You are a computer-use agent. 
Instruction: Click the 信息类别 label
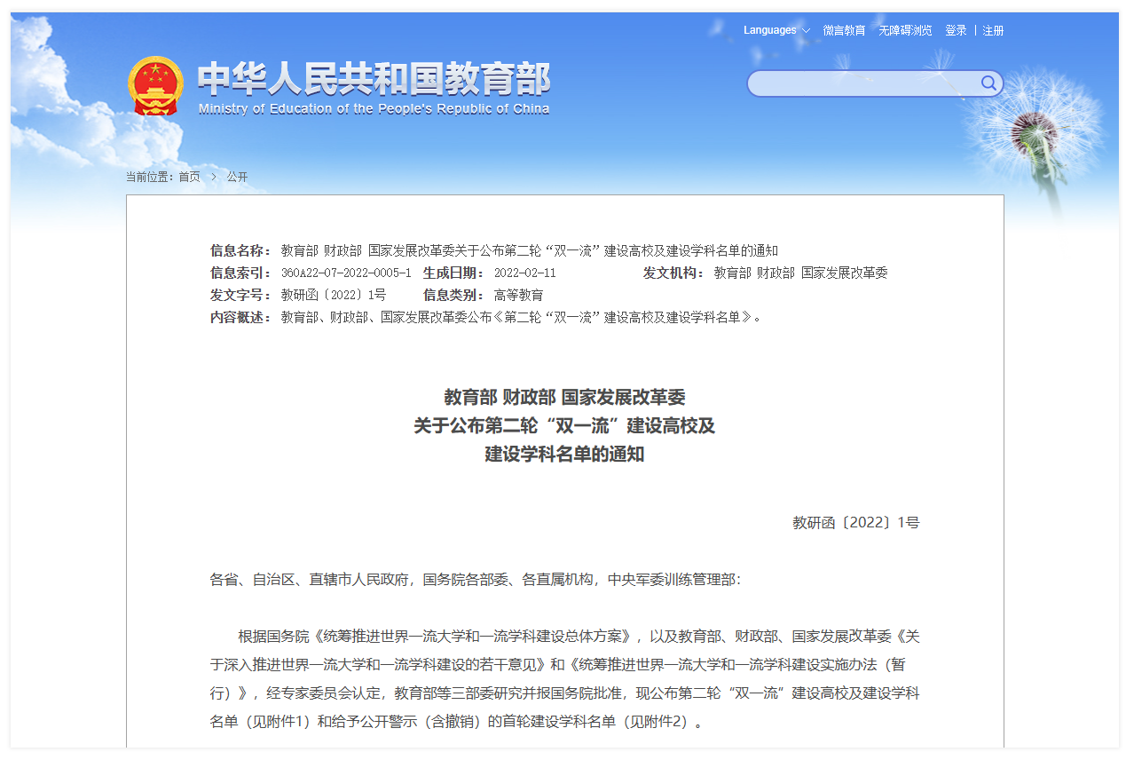point(453,296)
